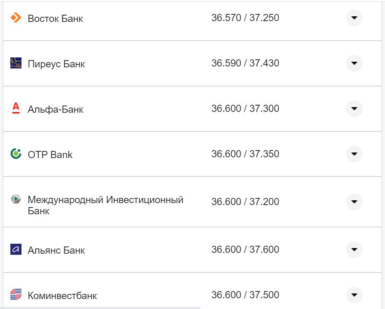The height and width of the screenshot is (309, 385).
Task: Expand the Альянс Банк rate details
Action: (x=354, y=250)
